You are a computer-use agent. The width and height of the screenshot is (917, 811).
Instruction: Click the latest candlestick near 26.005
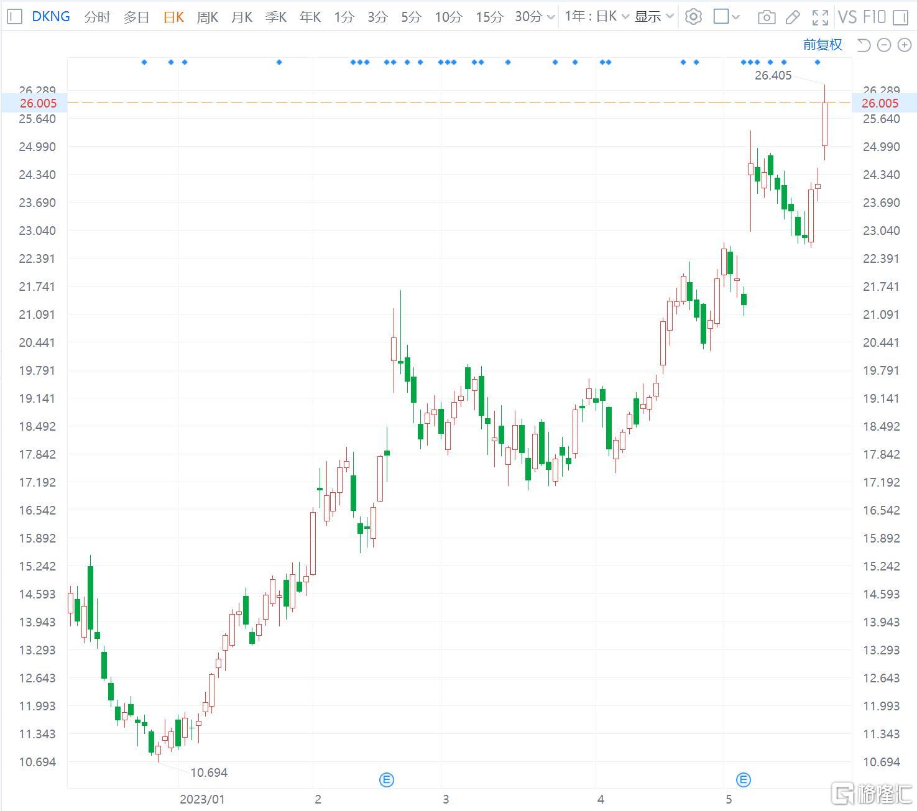[825, 124]
